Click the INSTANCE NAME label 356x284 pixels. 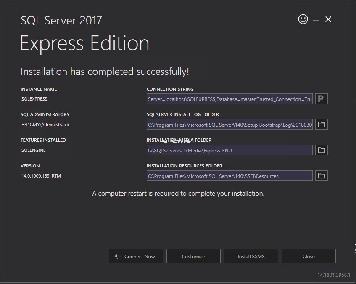tap(39, 89)
